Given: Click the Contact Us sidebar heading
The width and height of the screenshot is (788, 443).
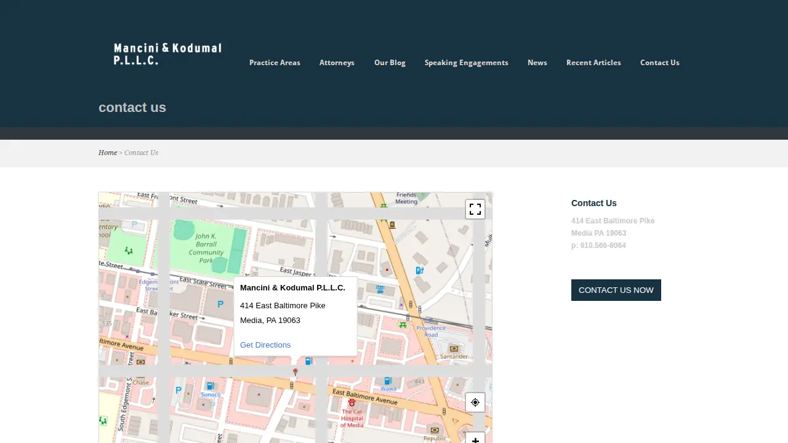Looking at the screenshot, I should [593, 203].
